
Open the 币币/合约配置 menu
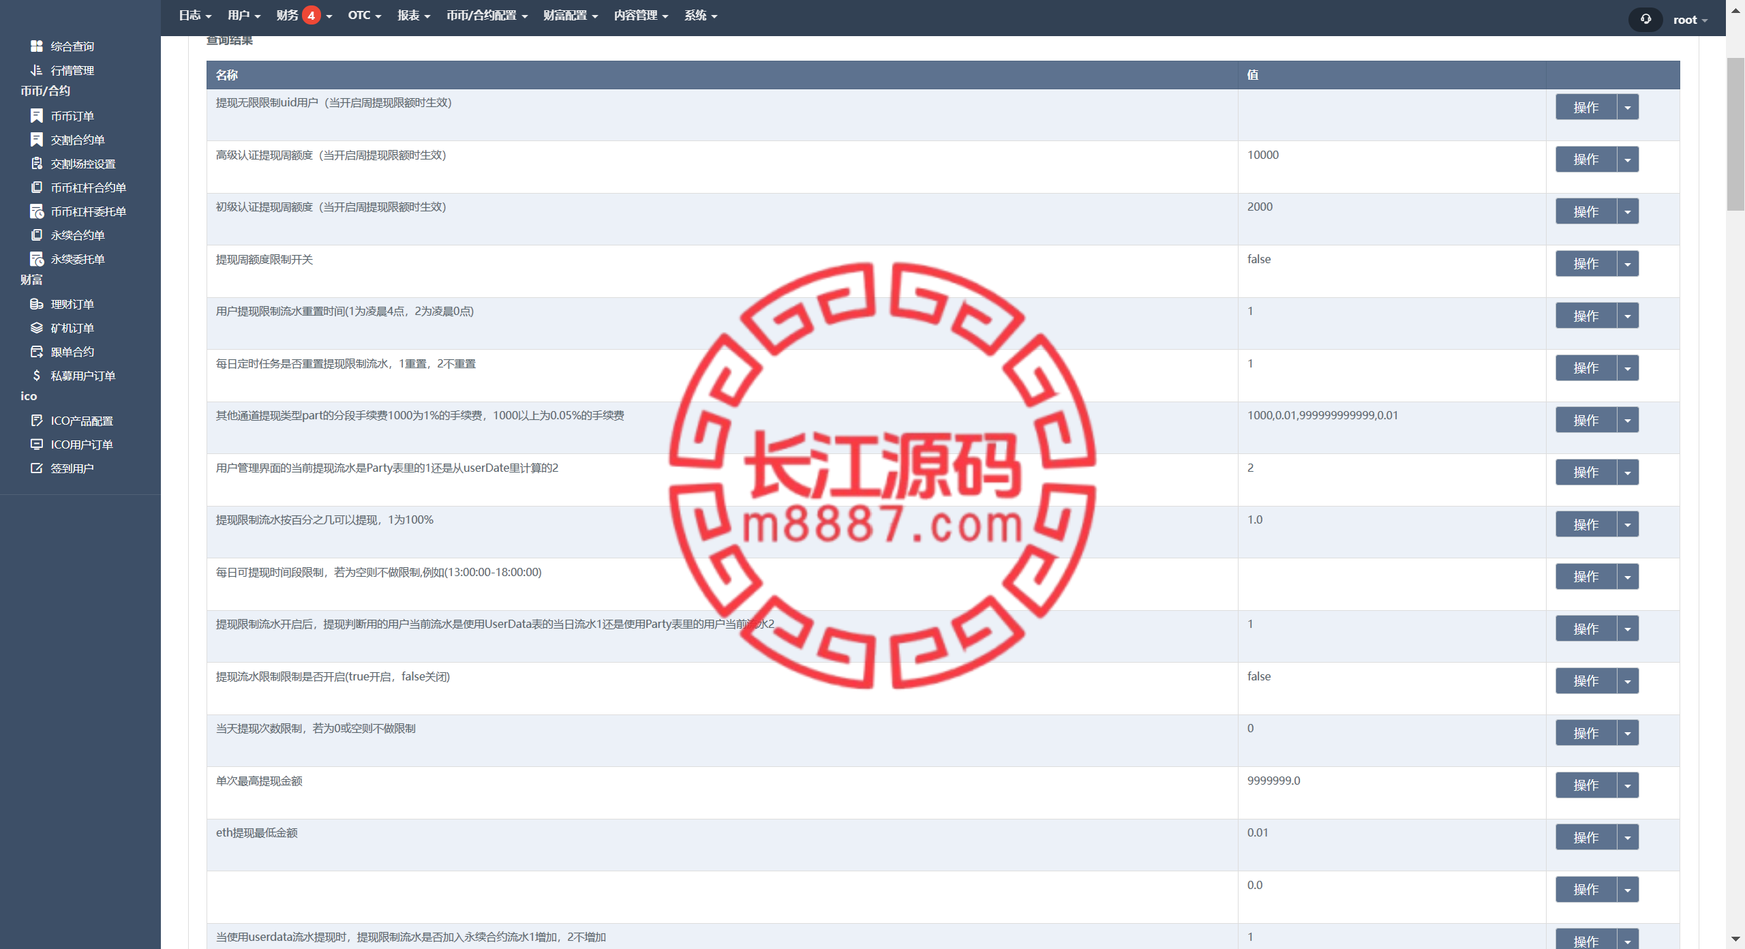[x=487, y=15]
